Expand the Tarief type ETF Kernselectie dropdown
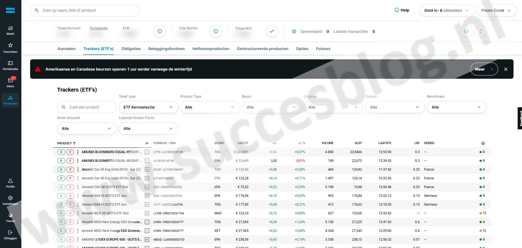 coord(148,107)
